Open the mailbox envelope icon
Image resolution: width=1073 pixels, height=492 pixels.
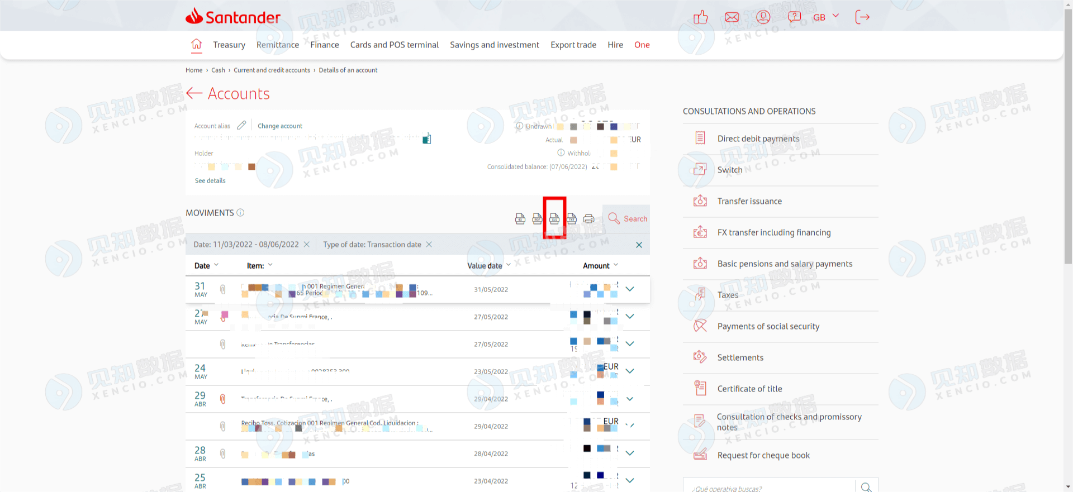pyautogui.click(x=732, y=17)
